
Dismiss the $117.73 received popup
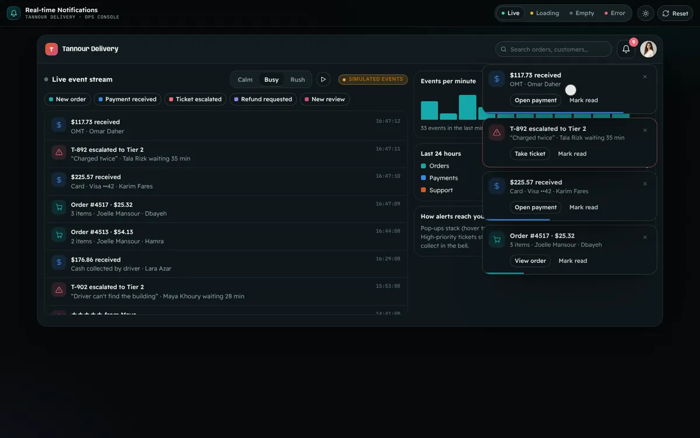click(645, 77)
